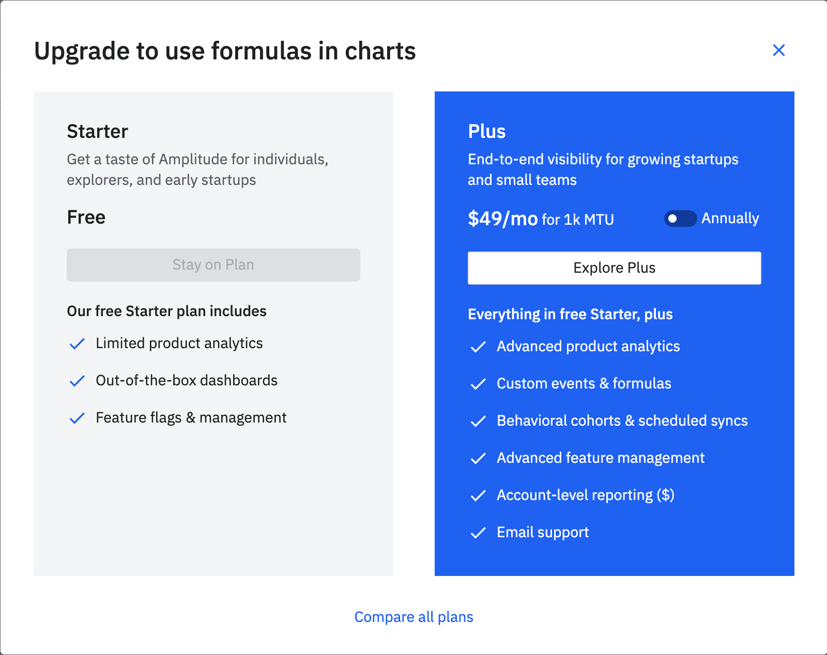
Task: Click the checkmark beside Custom events & formulas
Action: pyautogui.click(x=478, y=384)
